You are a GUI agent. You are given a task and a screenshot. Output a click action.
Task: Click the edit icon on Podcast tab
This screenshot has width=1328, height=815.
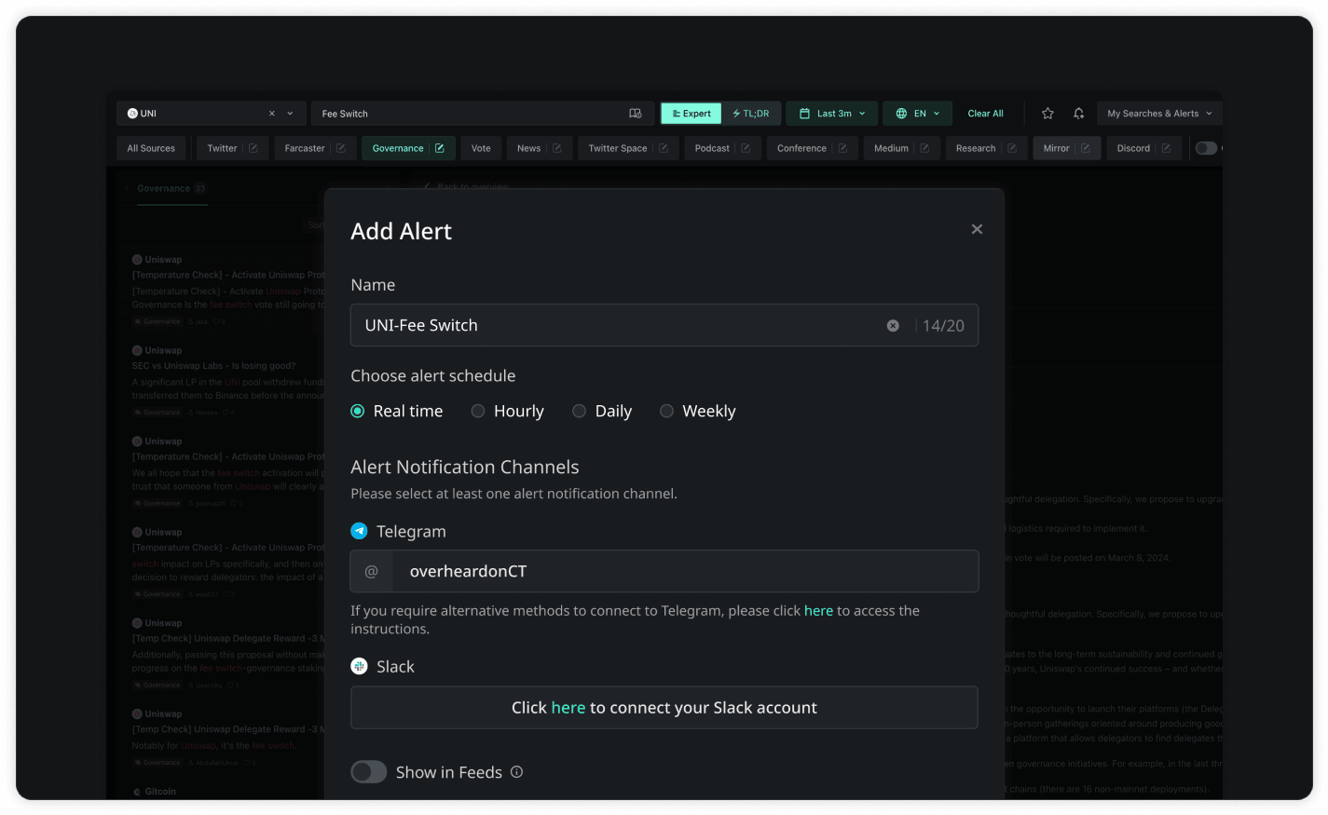tap(746, 148)
